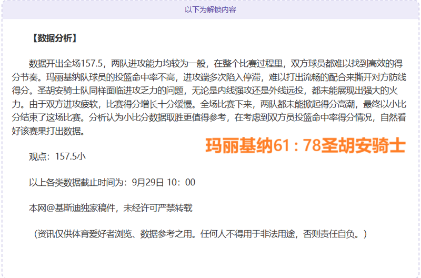Select the 【数据分析】 heading
421x278 pixels.
54,38
